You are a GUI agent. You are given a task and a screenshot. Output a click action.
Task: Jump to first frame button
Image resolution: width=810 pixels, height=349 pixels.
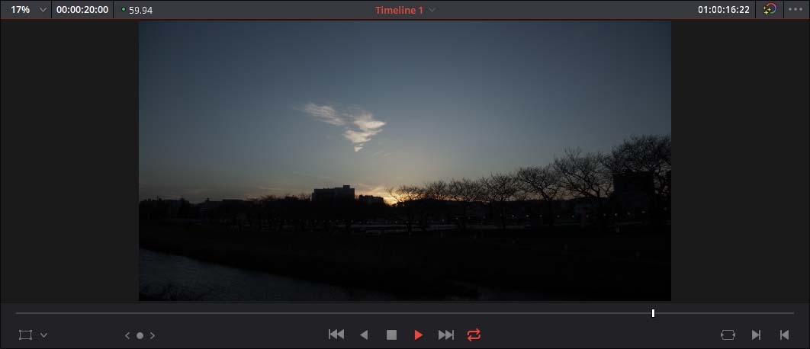point(336,335)
